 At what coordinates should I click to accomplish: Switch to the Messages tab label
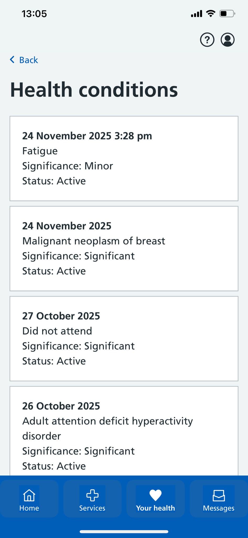219,508
